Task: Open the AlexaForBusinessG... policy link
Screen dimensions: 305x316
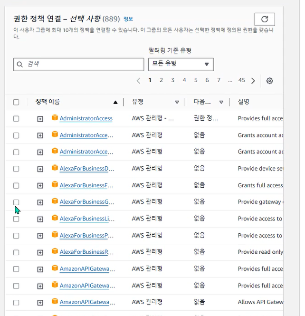Action: (87, 202)
